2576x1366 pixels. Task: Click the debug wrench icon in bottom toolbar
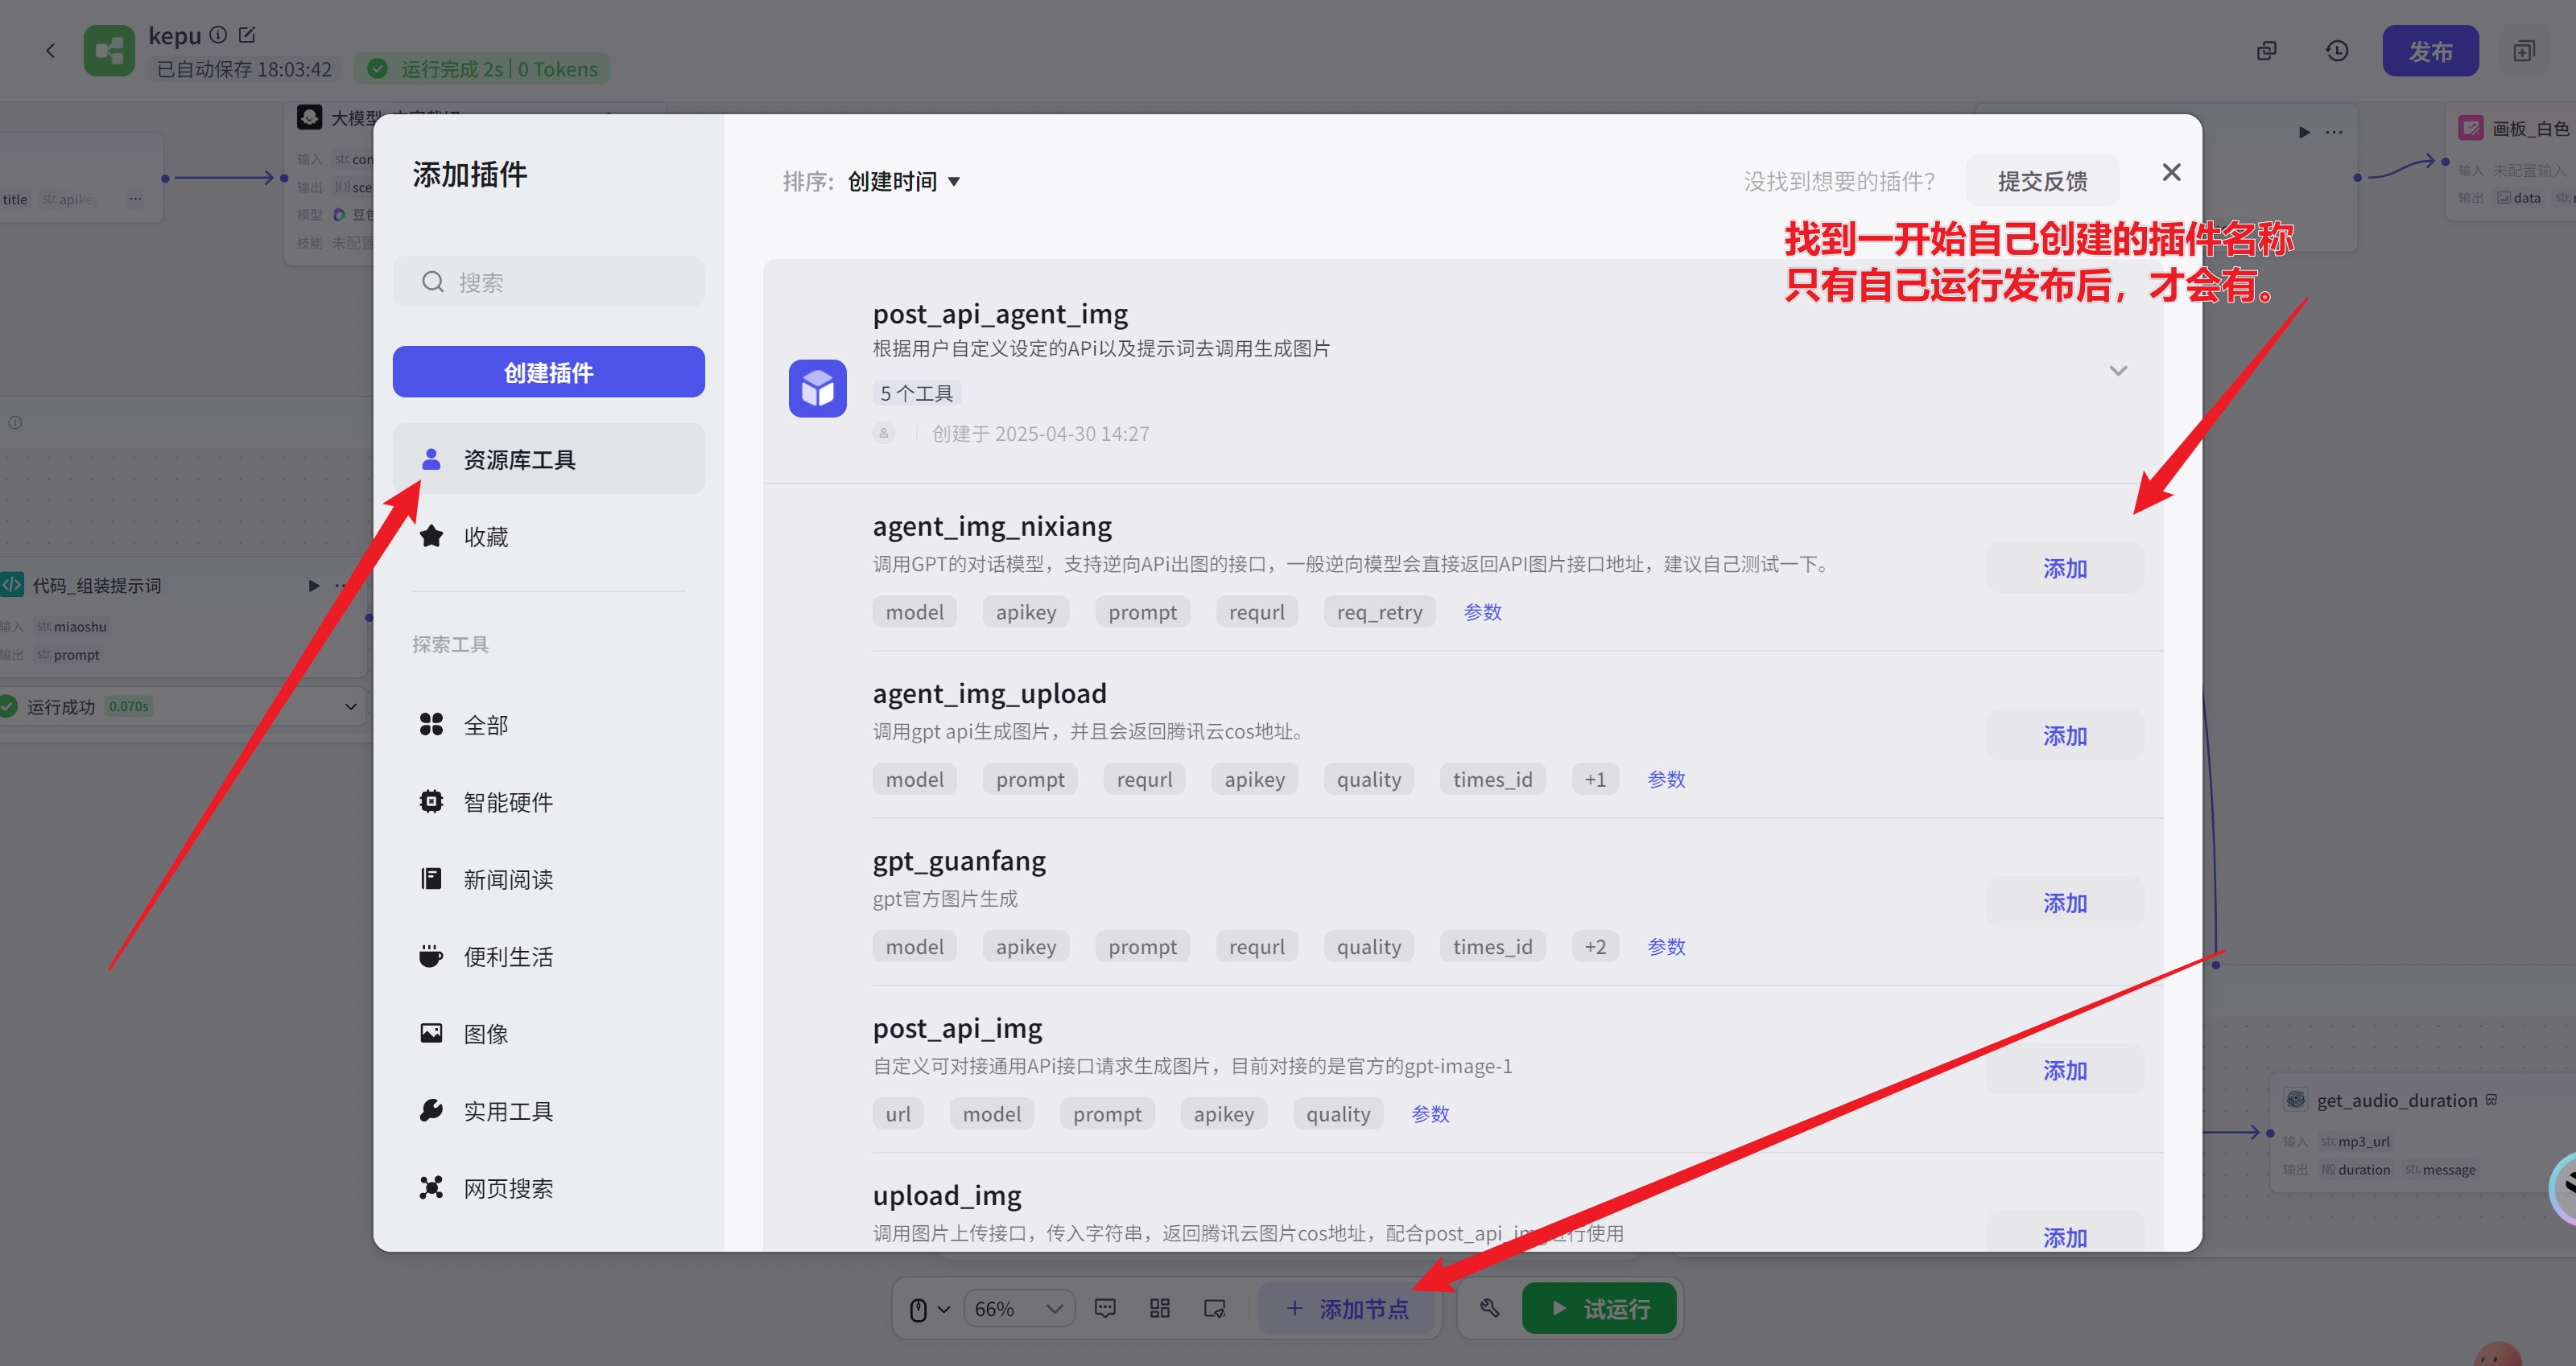pyautogui.click(x=1489, y=1308)
